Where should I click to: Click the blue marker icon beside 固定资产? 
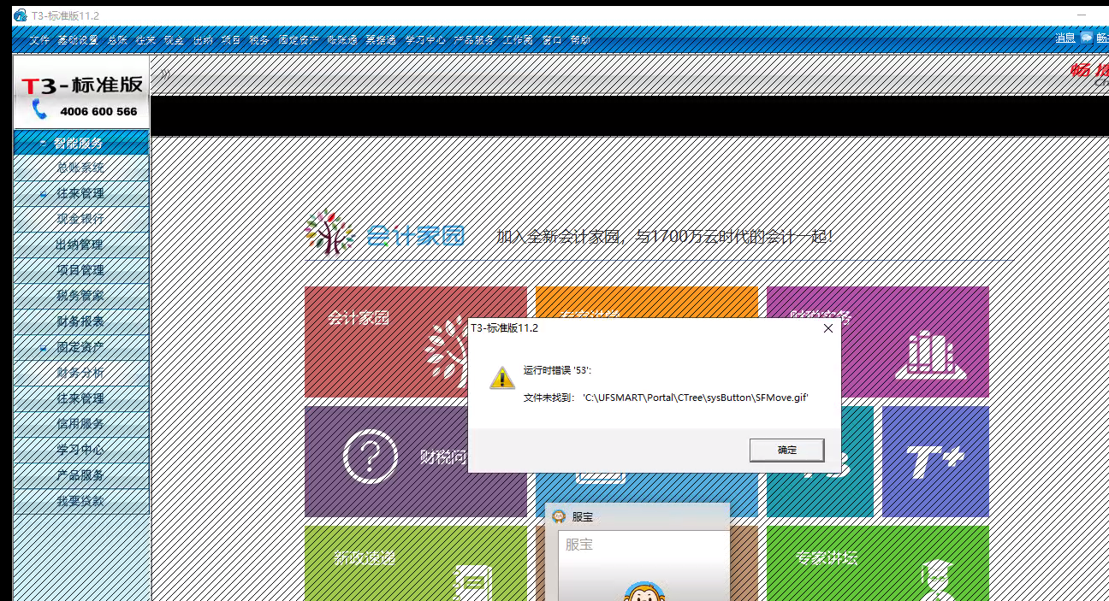click(x=44, y=348)
